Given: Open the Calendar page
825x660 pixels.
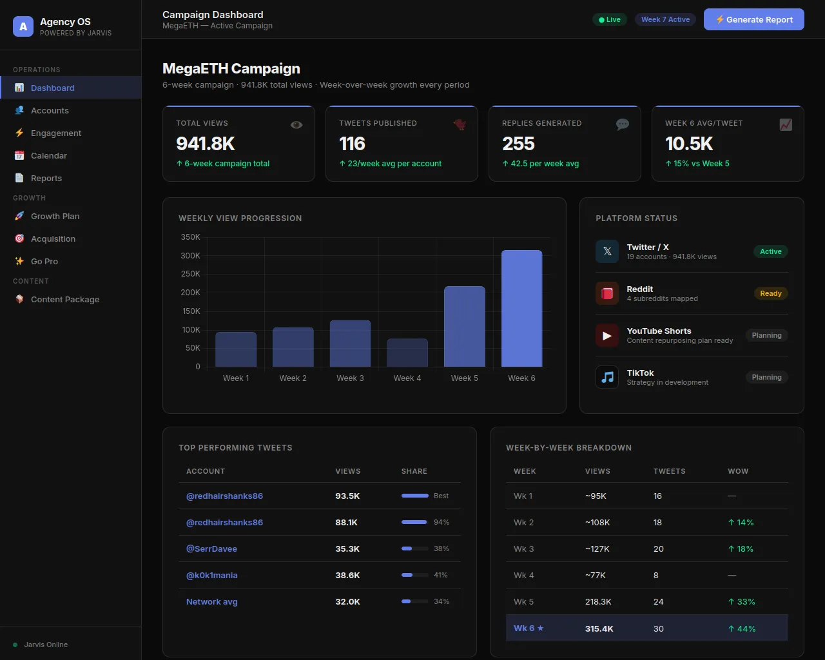Looking at the screenshot, I should (x=71, y=155).
